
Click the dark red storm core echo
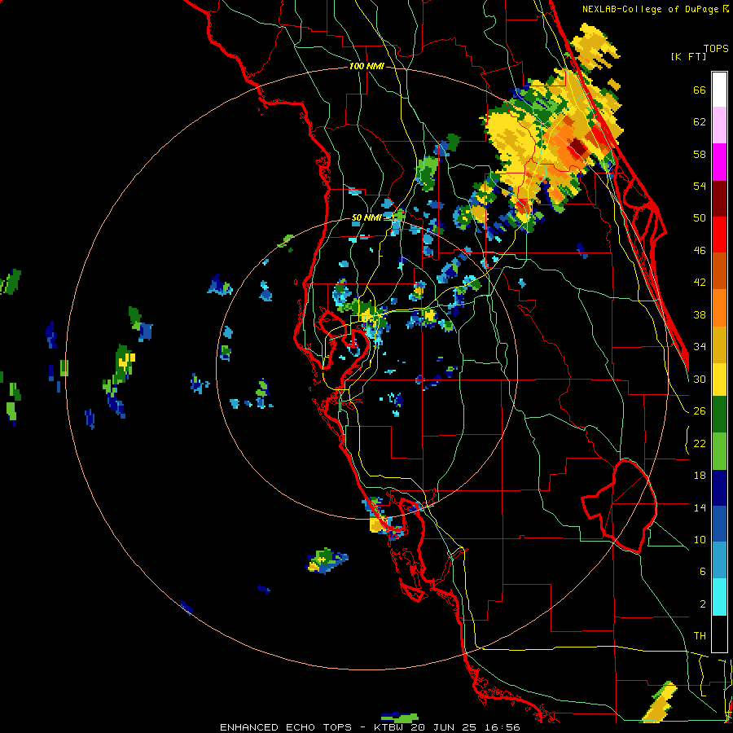(577, 149)
